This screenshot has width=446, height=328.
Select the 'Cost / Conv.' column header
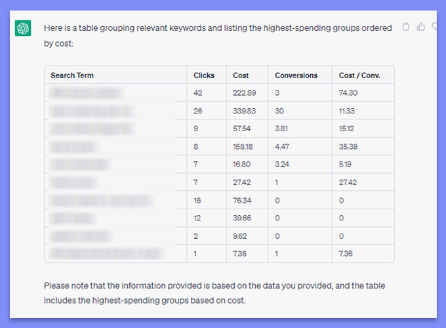click(359, 75)
